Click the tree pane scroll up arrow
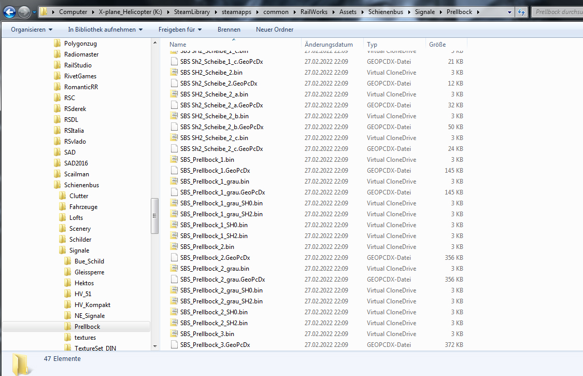583x376 pixels. click(155, 43)
